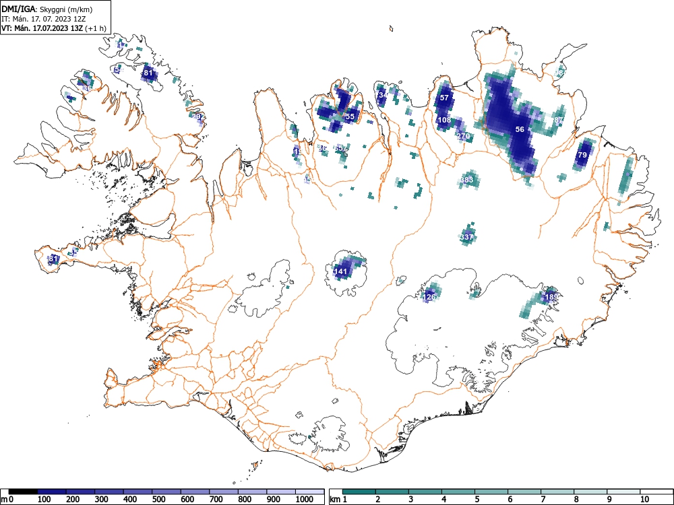
Task: Click the visibility value 108 on the map
Action: pyautogui.click(x=444, y=120)
